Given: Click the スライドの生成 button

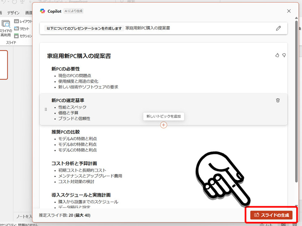Looking at the screenshot, I should 271,215.
